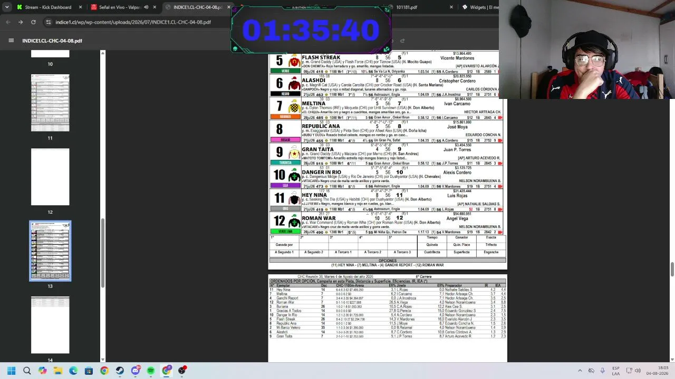Go back to the previous page
675x379 pixels.
click(x=8, y=22)
